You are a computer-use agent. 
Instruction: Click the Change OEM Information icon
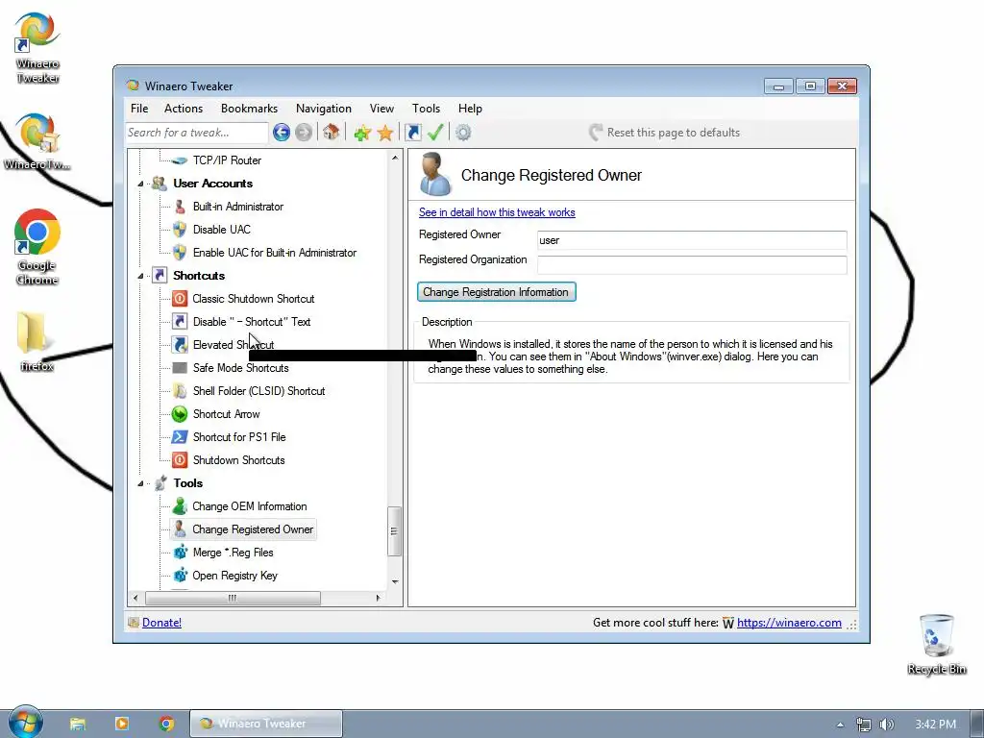coord(180,506)
